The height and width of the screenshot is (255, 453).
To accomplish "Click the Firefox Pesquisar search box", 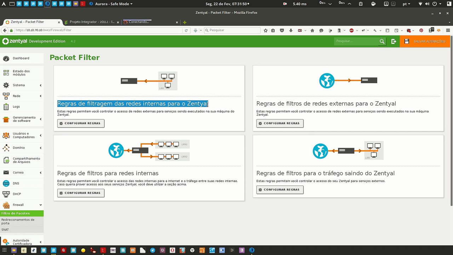I will pos(232,30).
